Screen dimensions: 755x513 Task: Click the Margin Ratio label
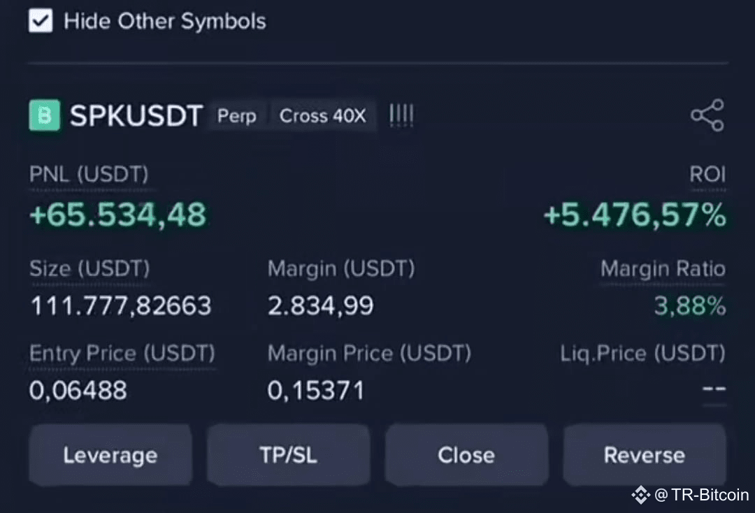pyautogui.click(x=663, y=268)
